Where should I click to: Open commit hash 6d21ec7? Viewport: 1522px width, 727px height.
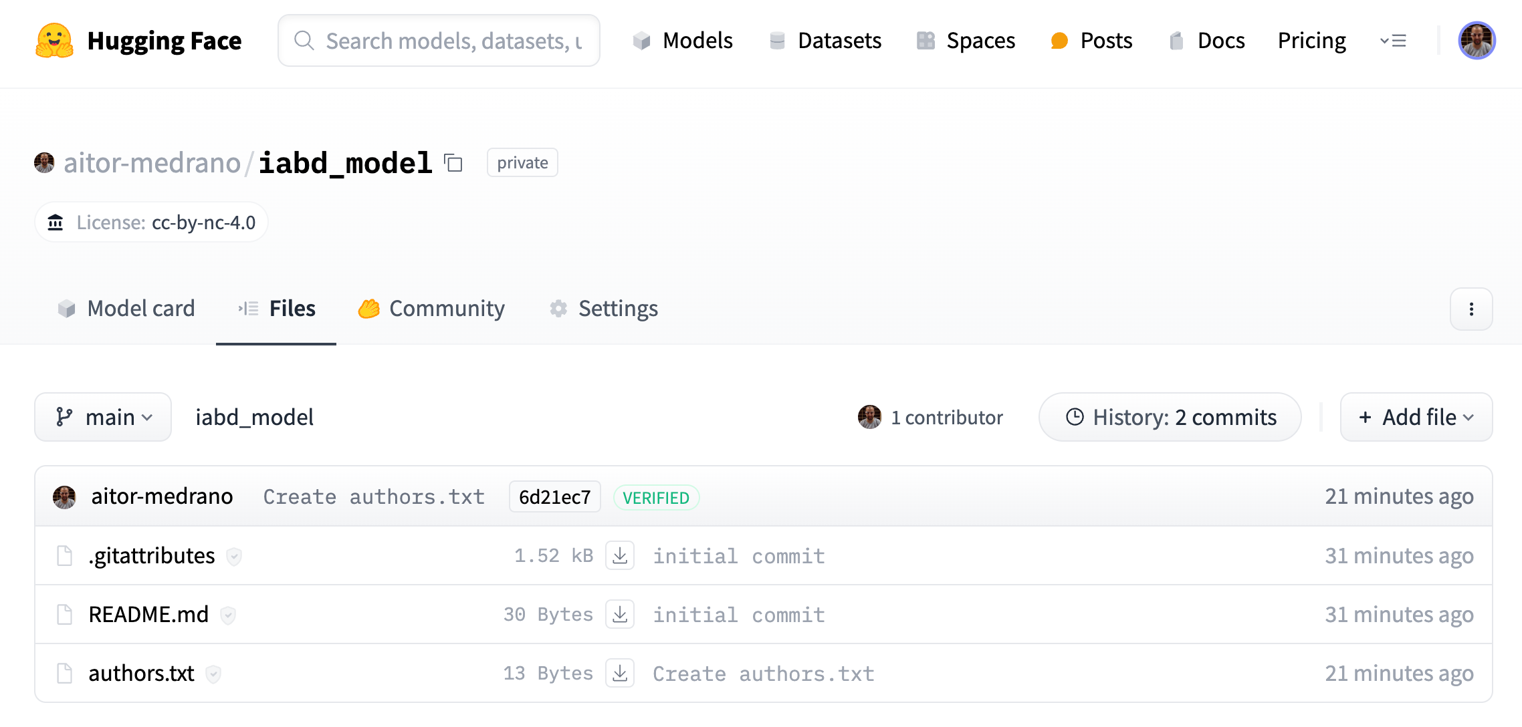(x=555, y=497)
